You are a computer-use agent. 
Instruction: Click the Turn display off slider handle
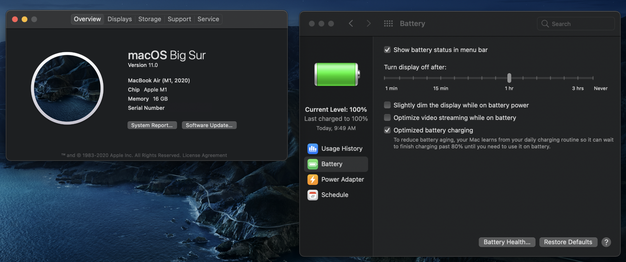click(509, 78)
